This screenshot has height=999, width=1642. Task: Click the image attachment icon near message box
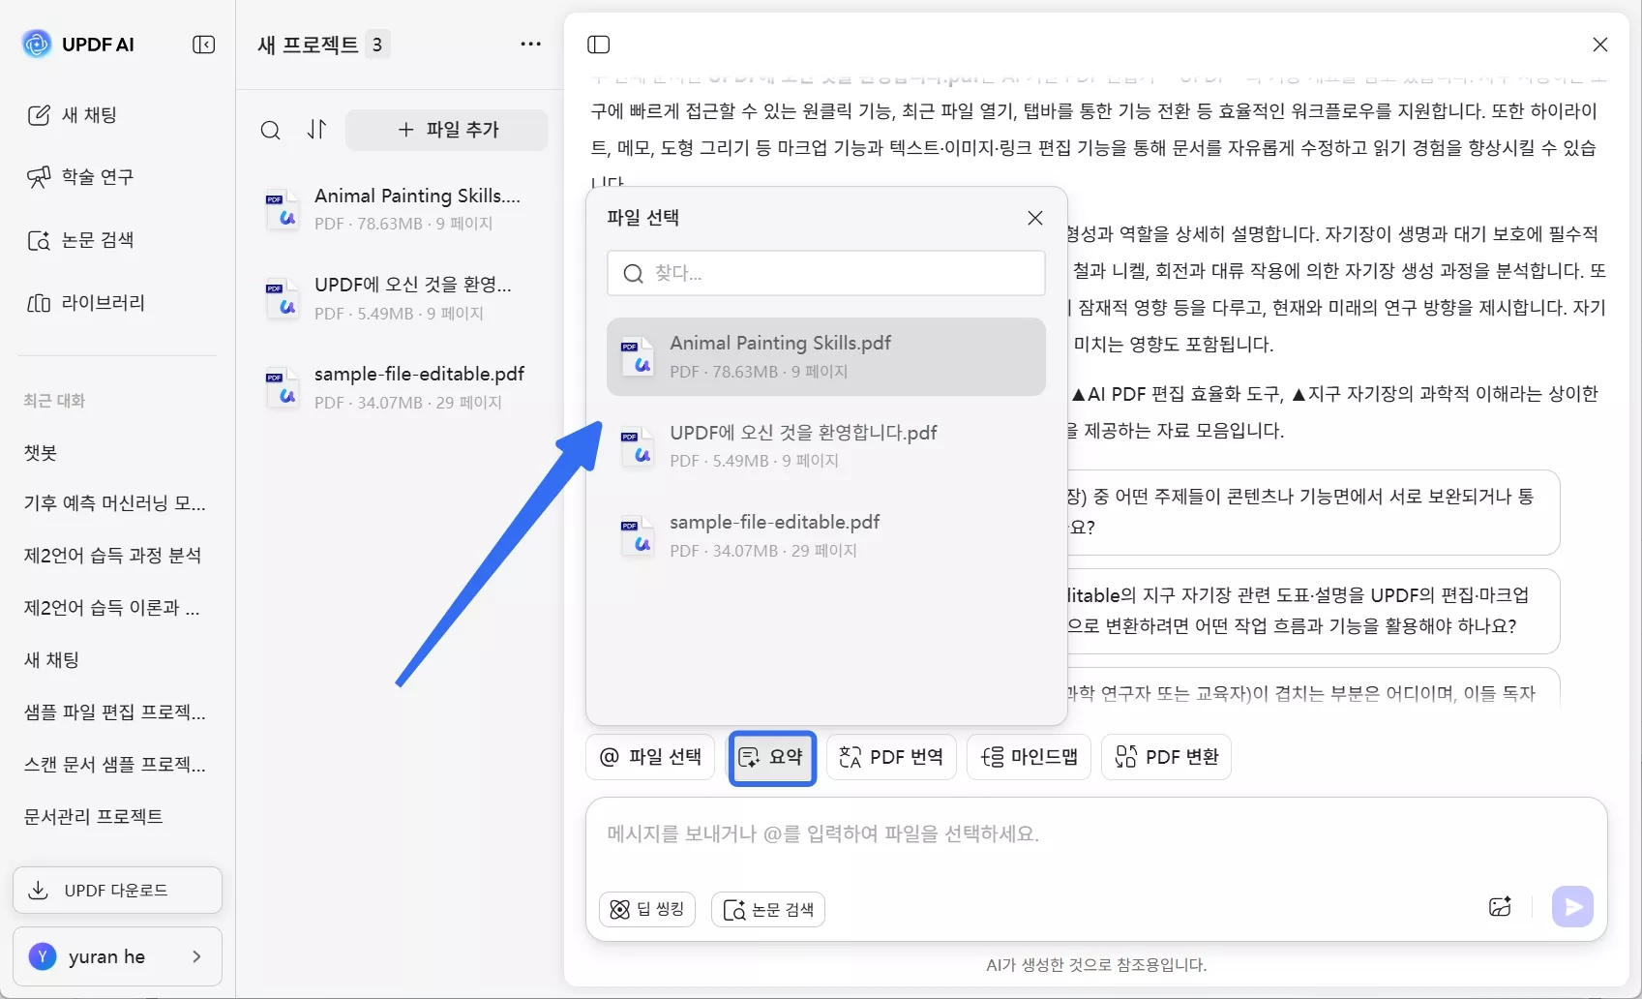pyautogui.click(x=1501, y=906)
